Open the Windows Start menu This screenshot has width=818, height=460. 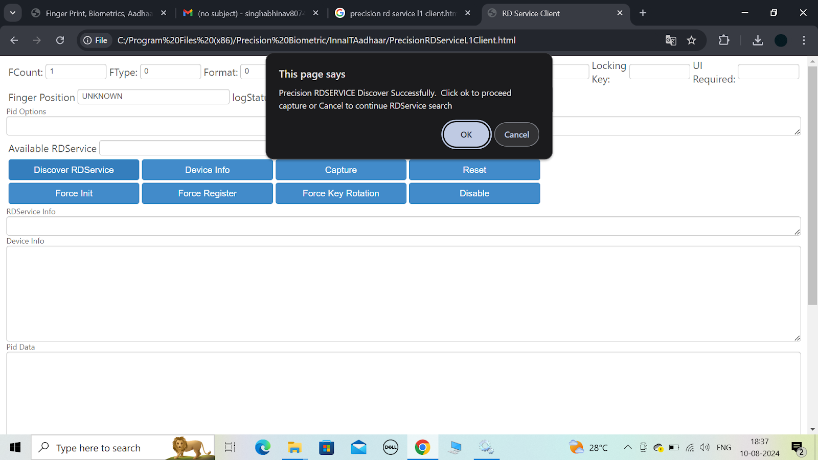coord(15,448)
